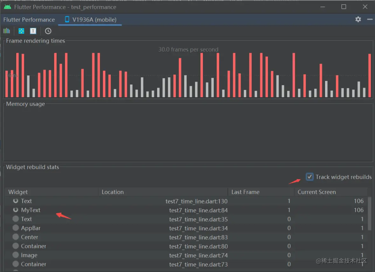
Task: Toggle the performance overlay bars icon
Action: click(7, 31)
